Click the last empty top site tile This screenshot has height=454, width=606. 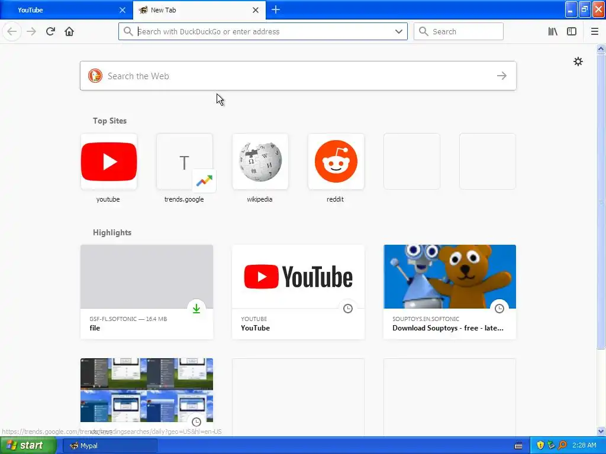488,161
